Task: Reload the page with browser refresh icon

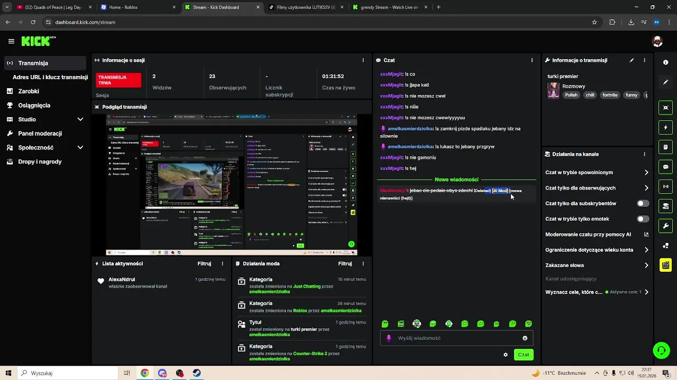Action: (x=33, y=22)
